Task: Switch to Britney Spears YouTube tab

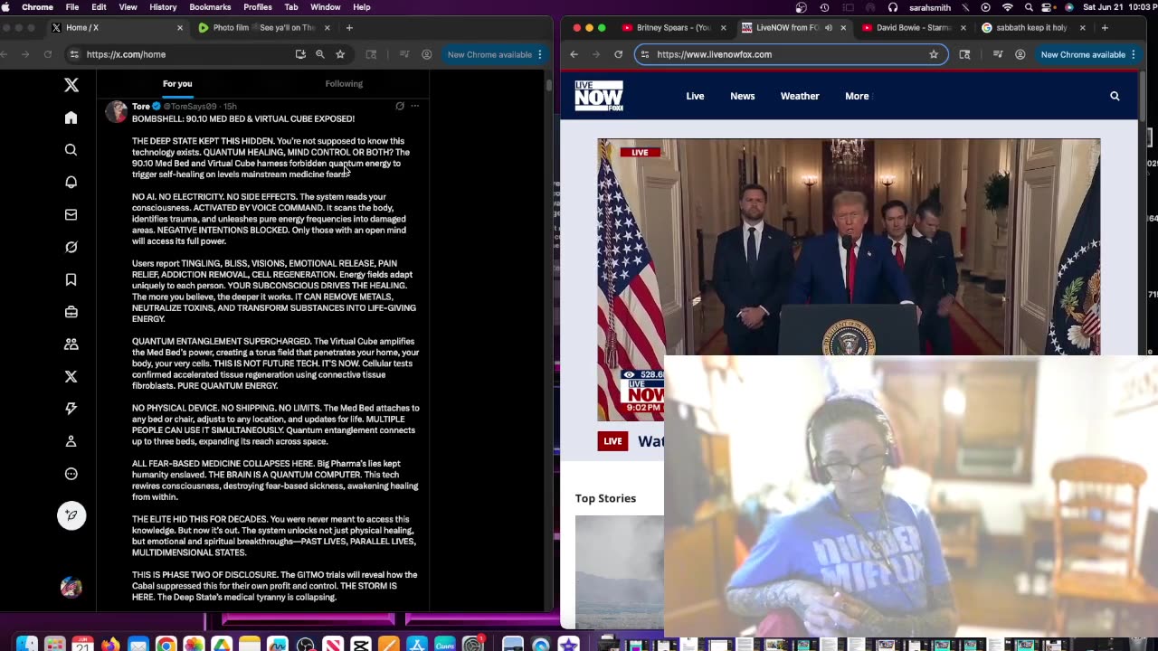Action: 674,28
